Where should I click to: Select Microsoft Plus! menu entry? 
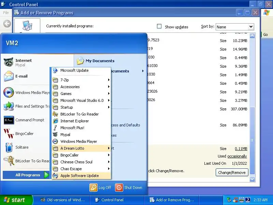[81, 128]
